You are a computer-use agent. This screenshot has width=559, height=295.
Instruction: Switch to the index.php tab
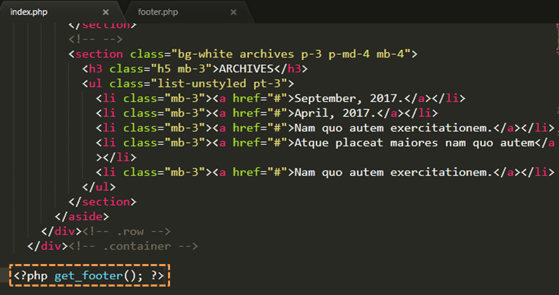pyautogui.click(x=29, y=12)
